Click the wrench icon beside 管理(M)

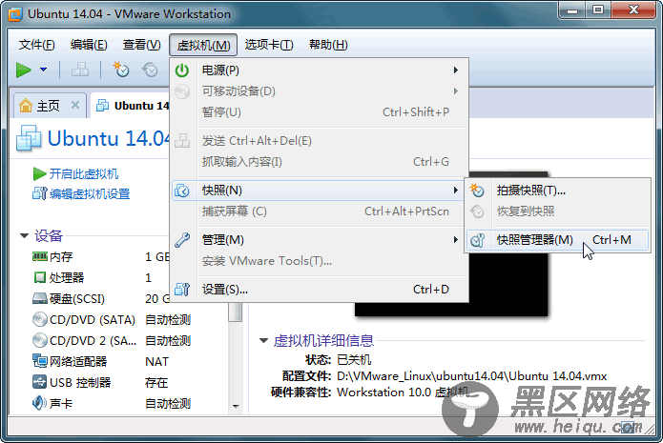[182, 240]
